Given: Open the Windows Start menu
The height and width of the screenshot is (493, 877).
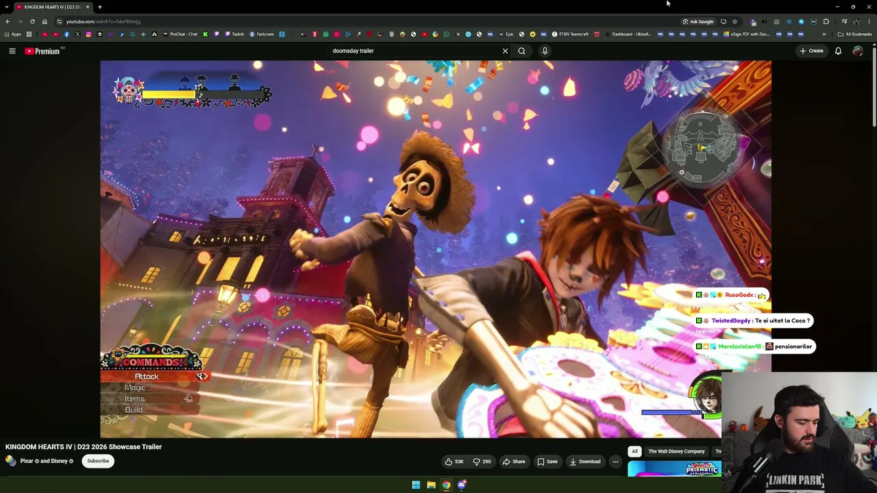Looking at the screenshot, I should click(x=416, y=485).
